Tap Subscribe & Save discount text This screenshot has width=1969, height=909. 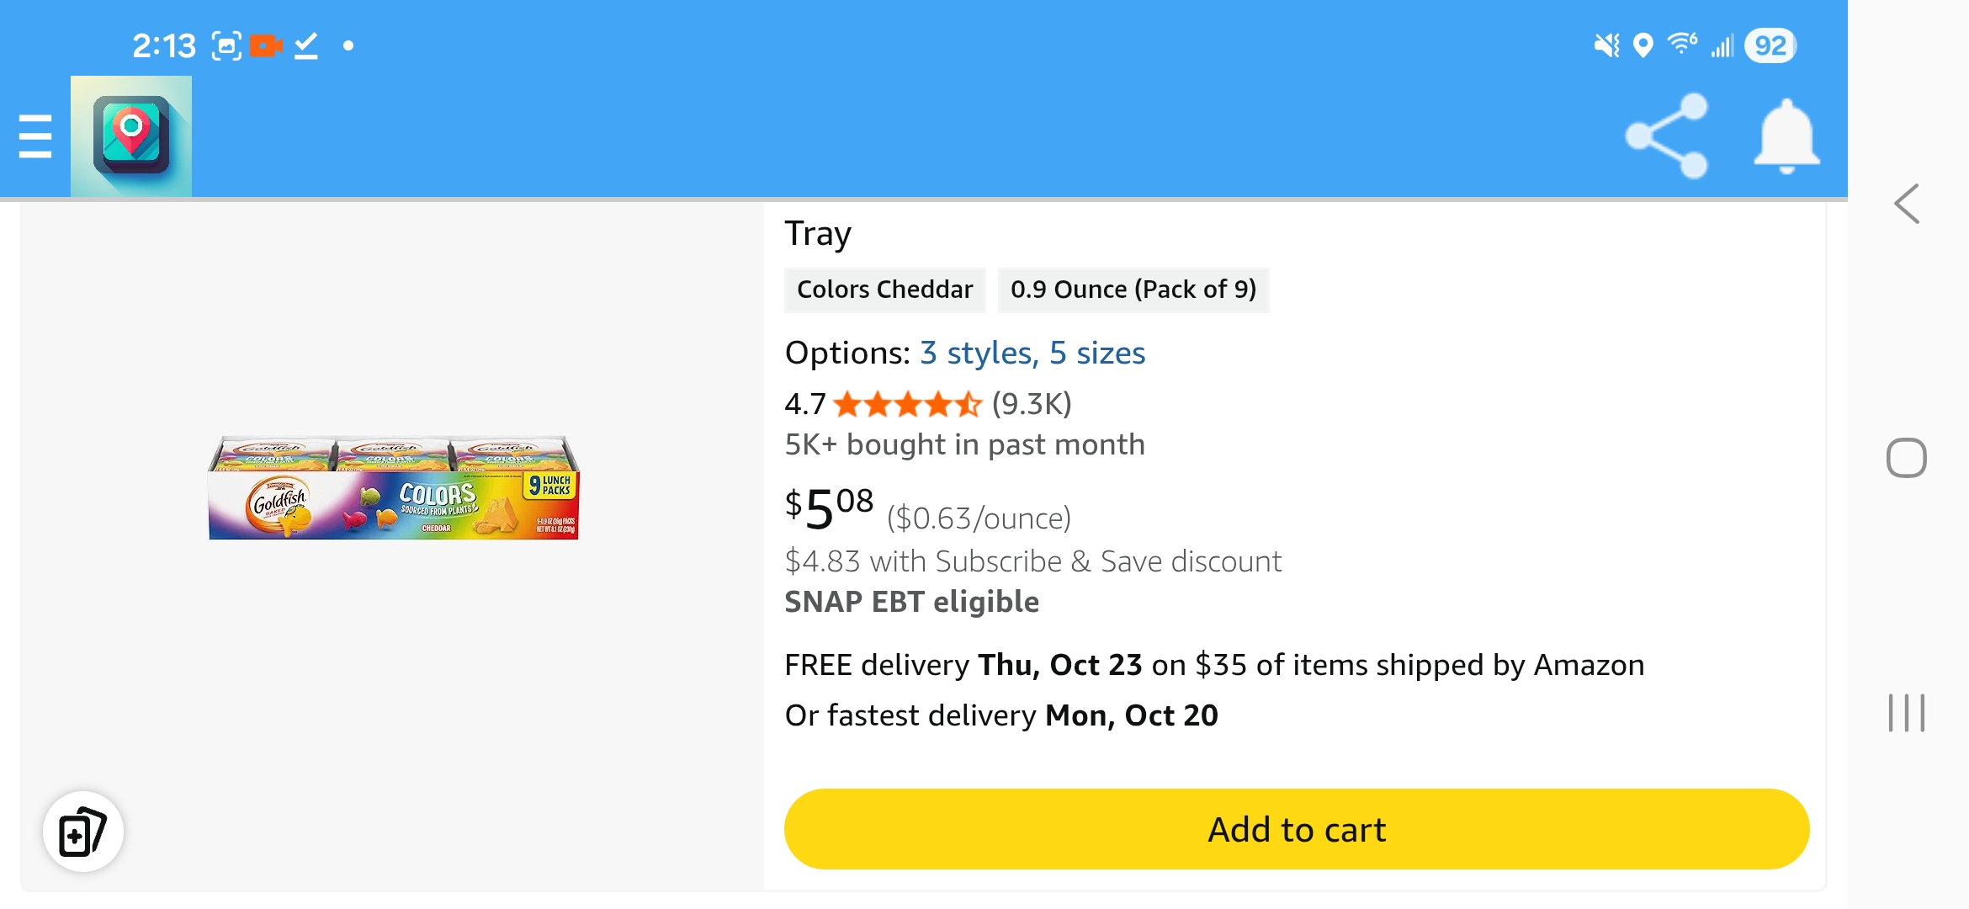click(1033, 561)
